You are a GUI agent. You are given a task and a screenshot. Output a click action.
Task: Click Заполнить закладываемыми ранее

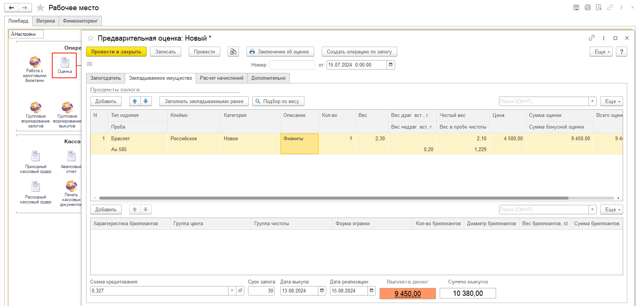[204, 101]
